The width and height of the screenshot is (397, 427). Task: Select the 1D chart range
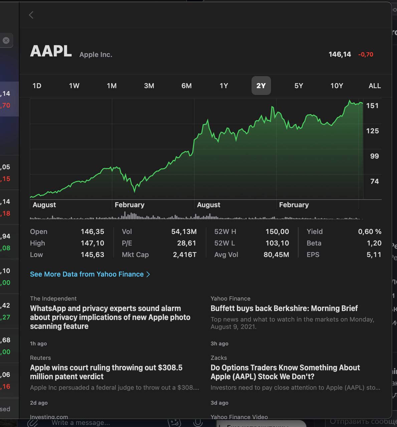pos(37,86)
